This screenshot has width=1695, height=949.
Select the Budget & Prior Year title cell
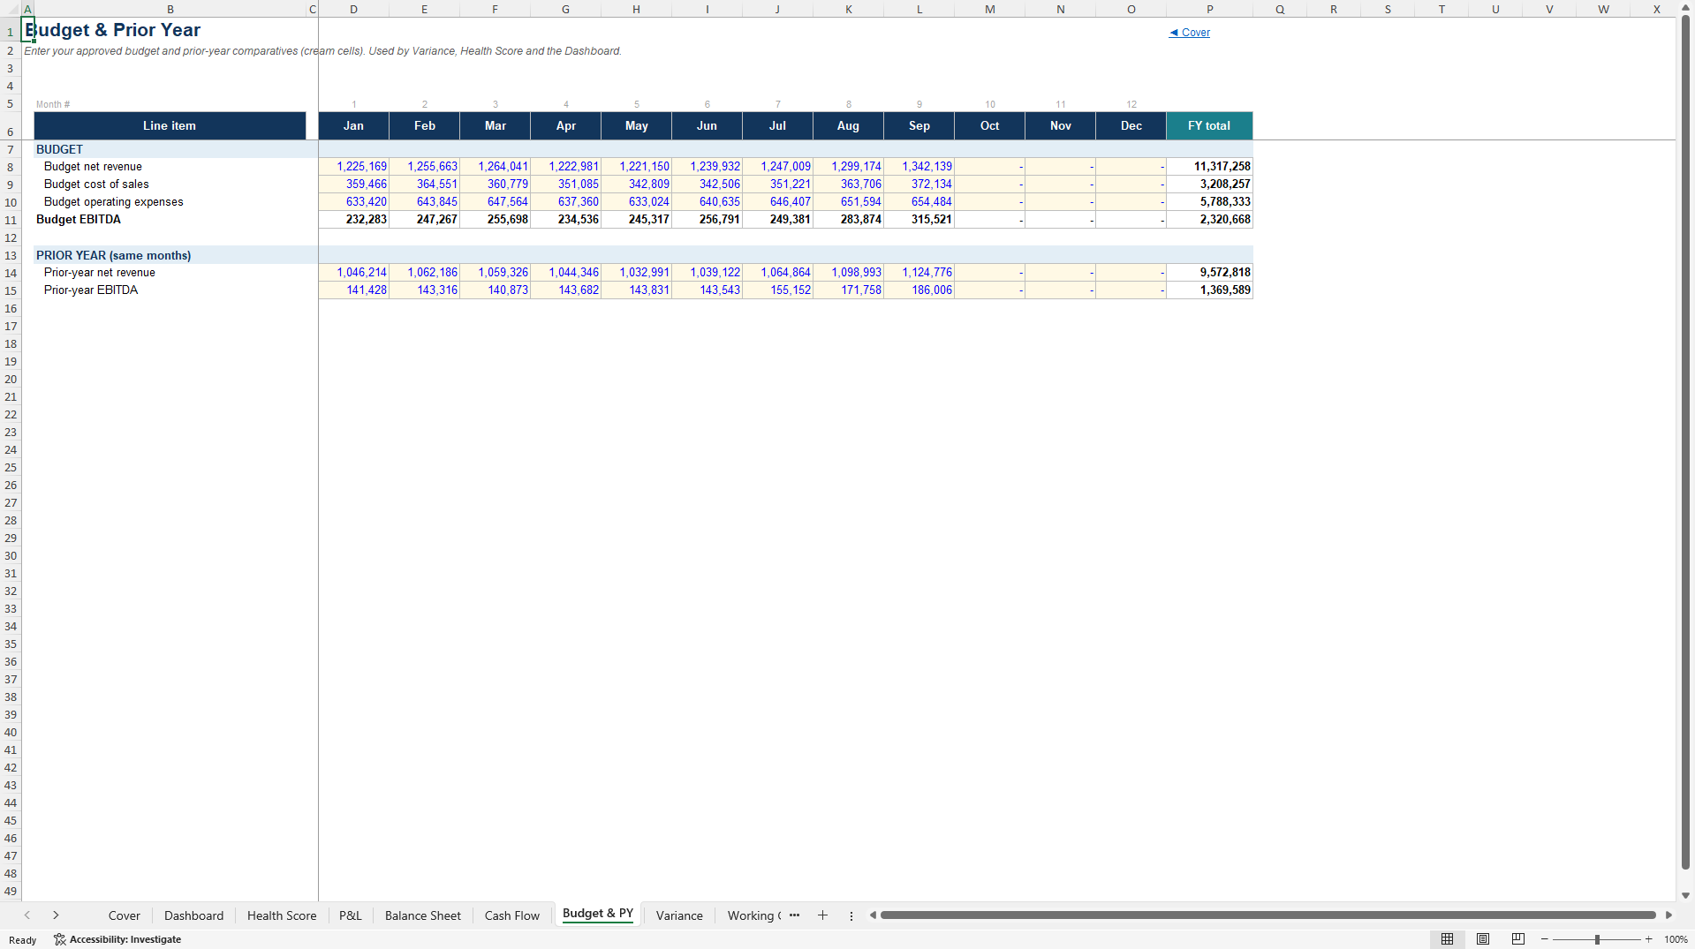coord(113,30)
